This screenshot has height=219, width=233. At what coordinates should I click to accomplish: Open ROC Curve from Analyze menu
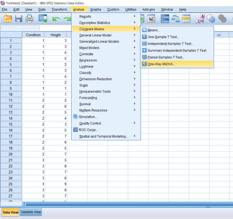tap(106, 130)
